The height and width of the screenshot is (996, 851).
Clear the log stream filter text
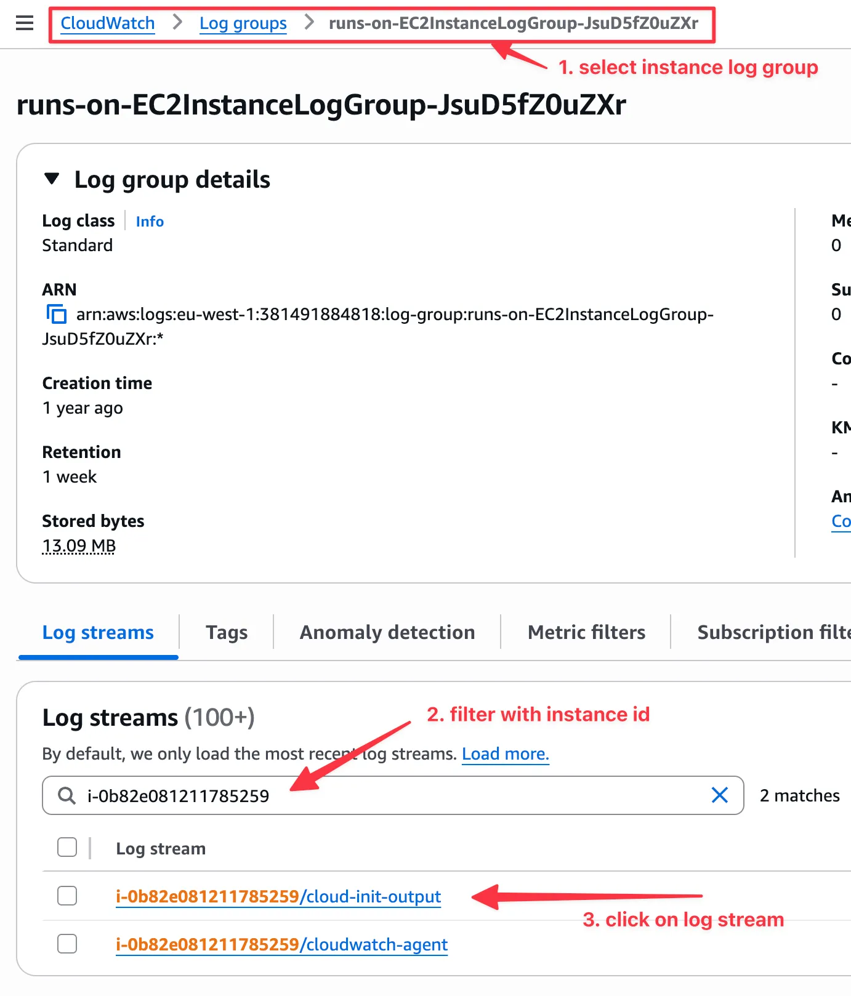tap(719, 795)
